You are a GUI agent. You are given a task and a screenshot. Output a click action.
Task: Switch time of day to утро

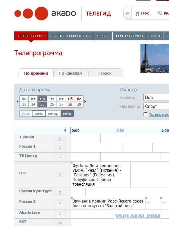click(x=26, y=113)
